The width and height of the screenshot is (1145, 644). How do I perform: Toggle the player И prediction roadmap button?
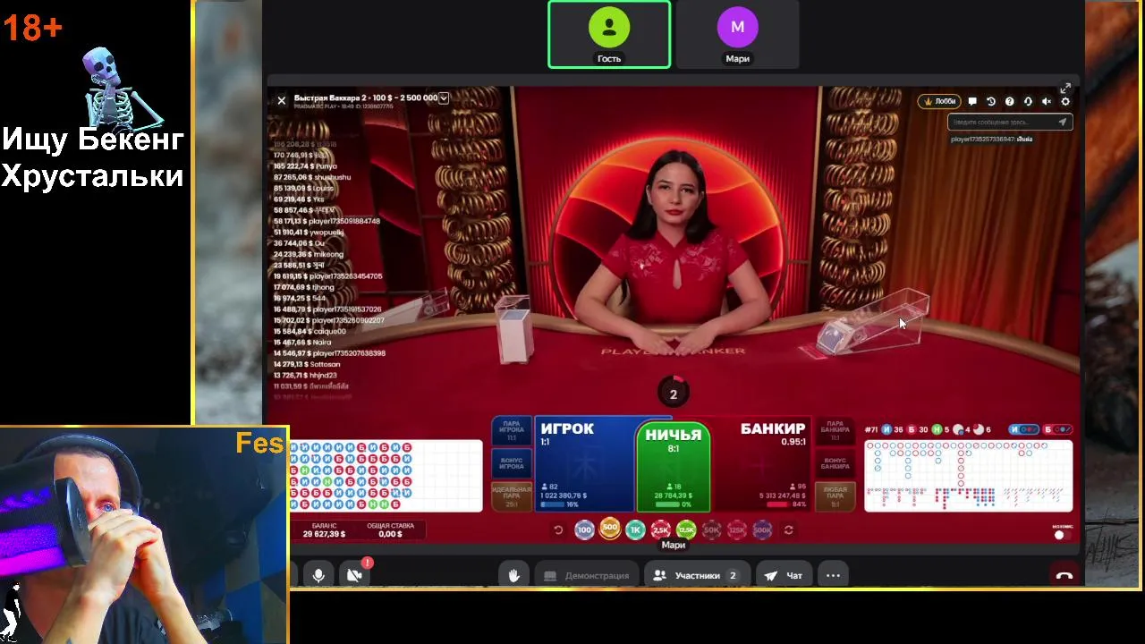[1024, 429]
